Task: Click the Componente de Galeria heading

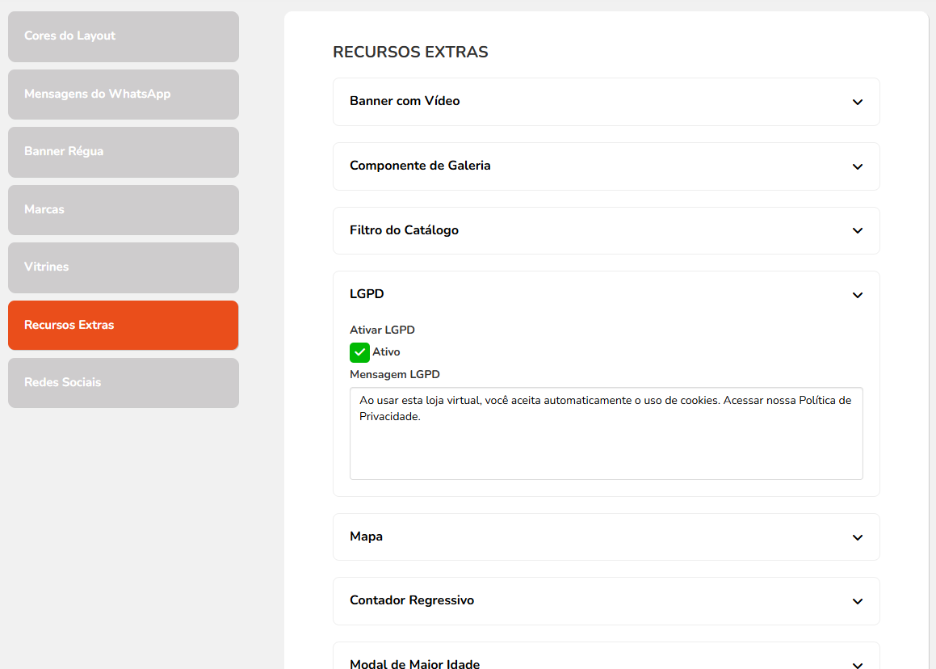Action: point(420,166)
